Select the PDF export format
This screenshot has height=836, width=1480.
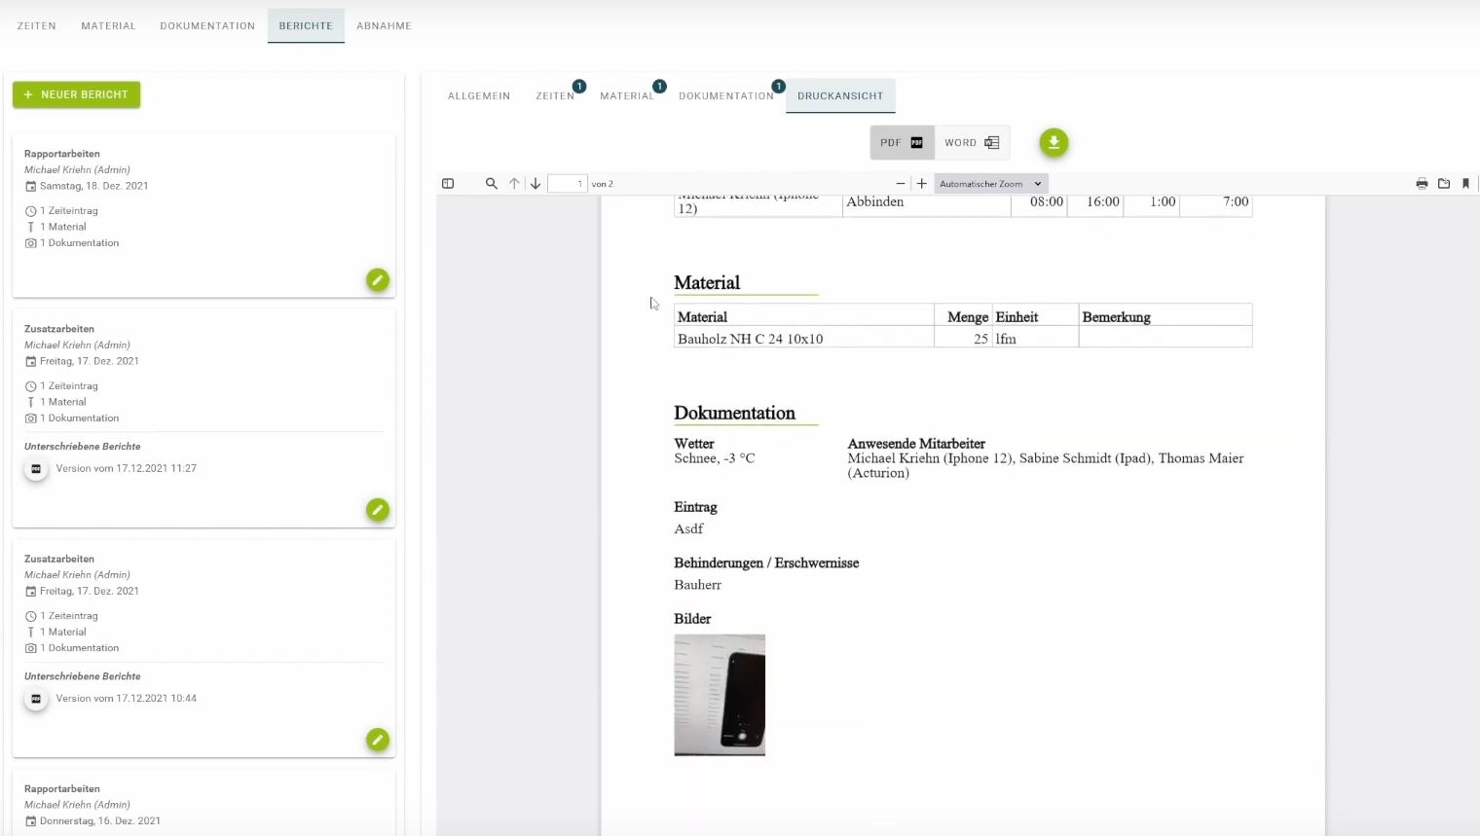pos(900,142)
